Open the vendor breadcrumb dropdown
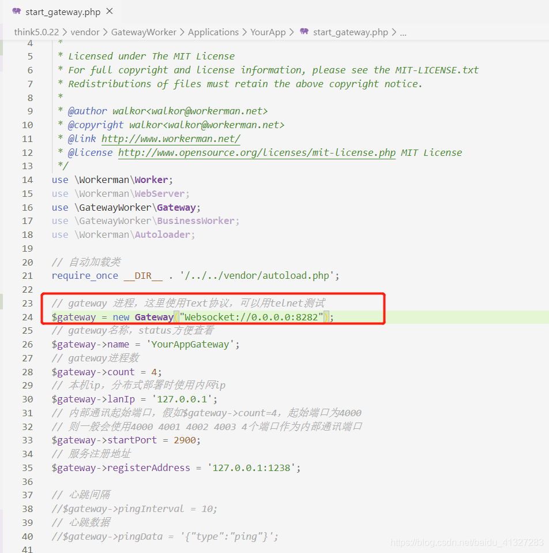The width and height of the screenshot is (549, 553). click(85, 32)
